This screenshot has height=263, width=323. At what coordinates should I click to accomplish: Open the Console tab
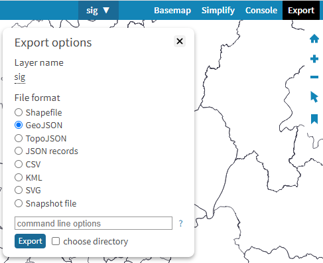coord(261,10)
